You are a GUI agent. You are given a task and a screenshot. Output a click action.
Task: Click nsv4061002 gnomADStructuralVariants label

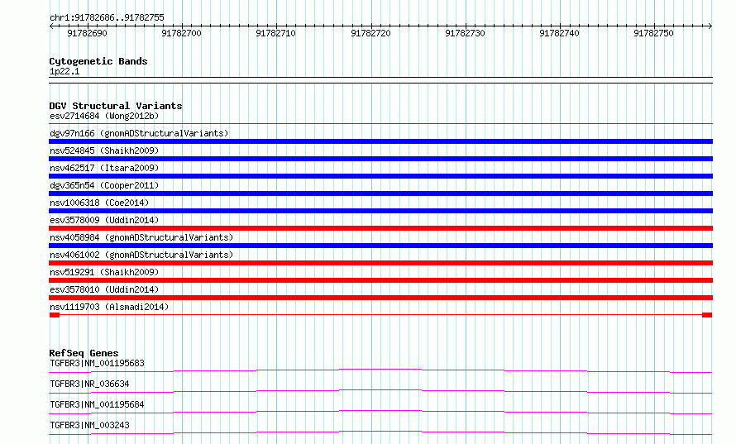coord(141,255)
